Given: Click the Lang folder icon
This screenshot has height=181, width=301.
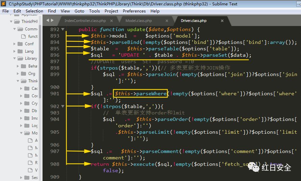Looking at the screenshot, I should [x=20, y=51].
